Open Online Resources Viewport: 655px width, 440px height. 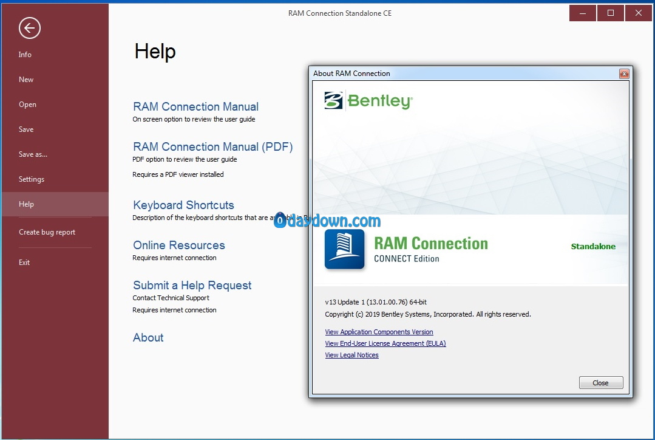tap(179, 245)
